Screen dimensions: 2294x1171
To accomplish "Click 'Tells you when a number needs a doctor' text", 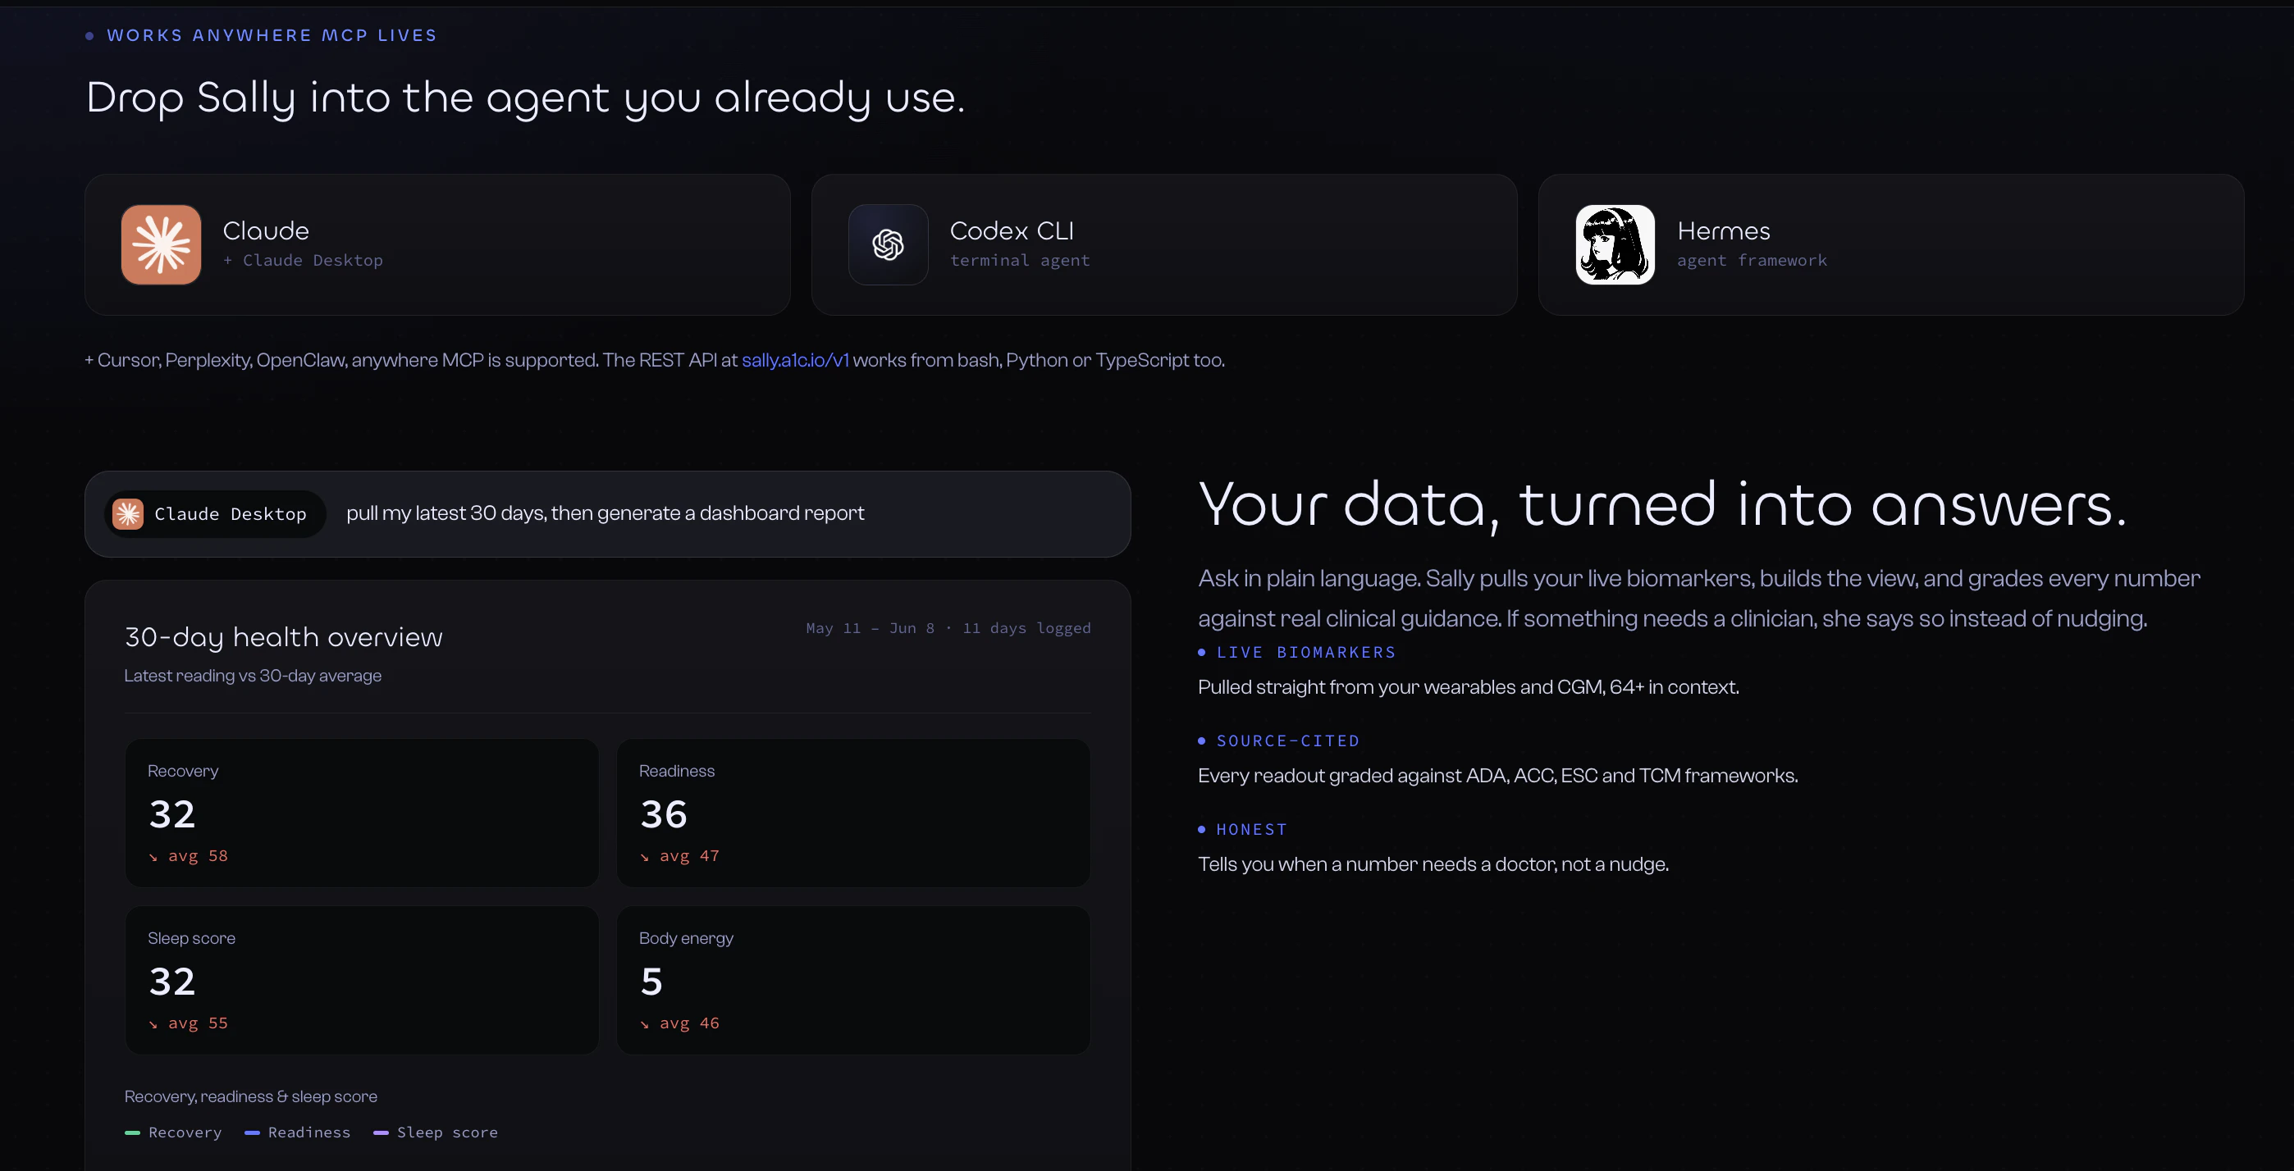I will 1434,864.
